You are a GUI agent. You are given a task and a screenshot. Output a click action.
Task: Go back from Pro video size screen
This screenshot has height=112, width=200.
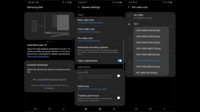coord(129,7)
